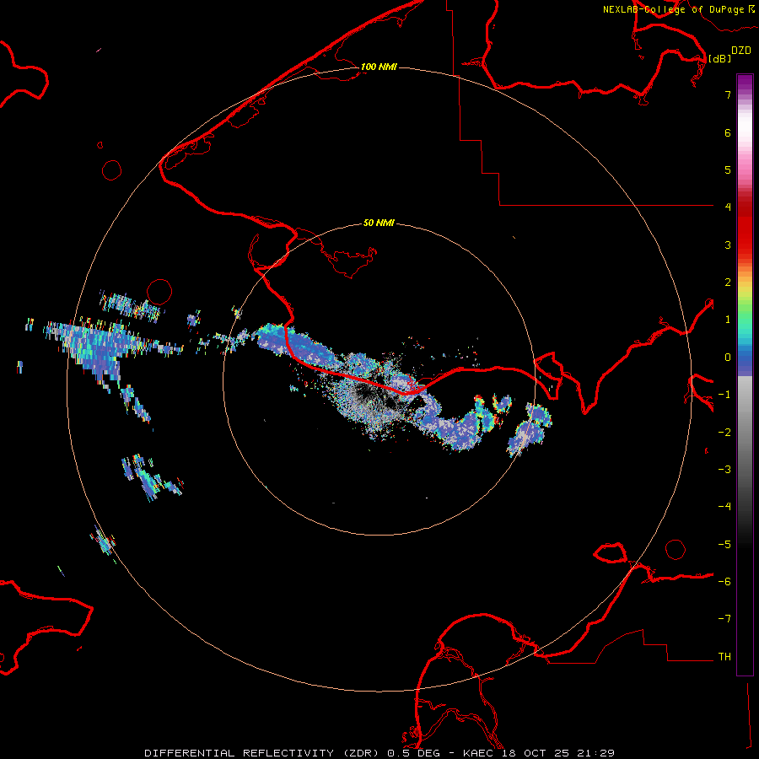Click the -4 value on the color scale

click(724, 507)
